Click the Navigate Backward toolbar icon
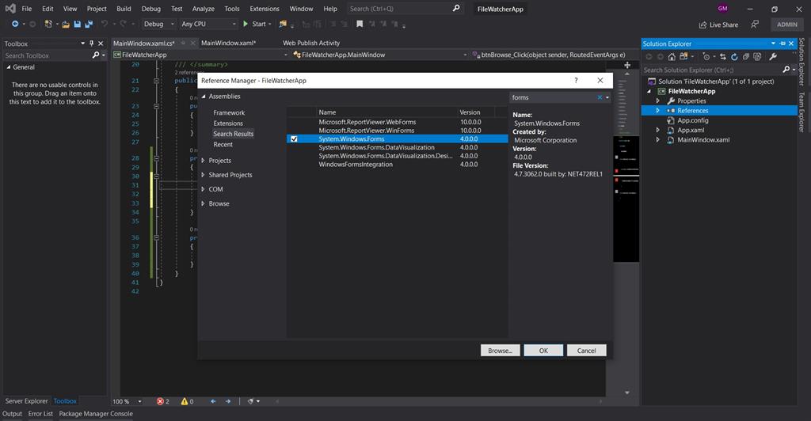The image size is (811, 421). (15, 24)
